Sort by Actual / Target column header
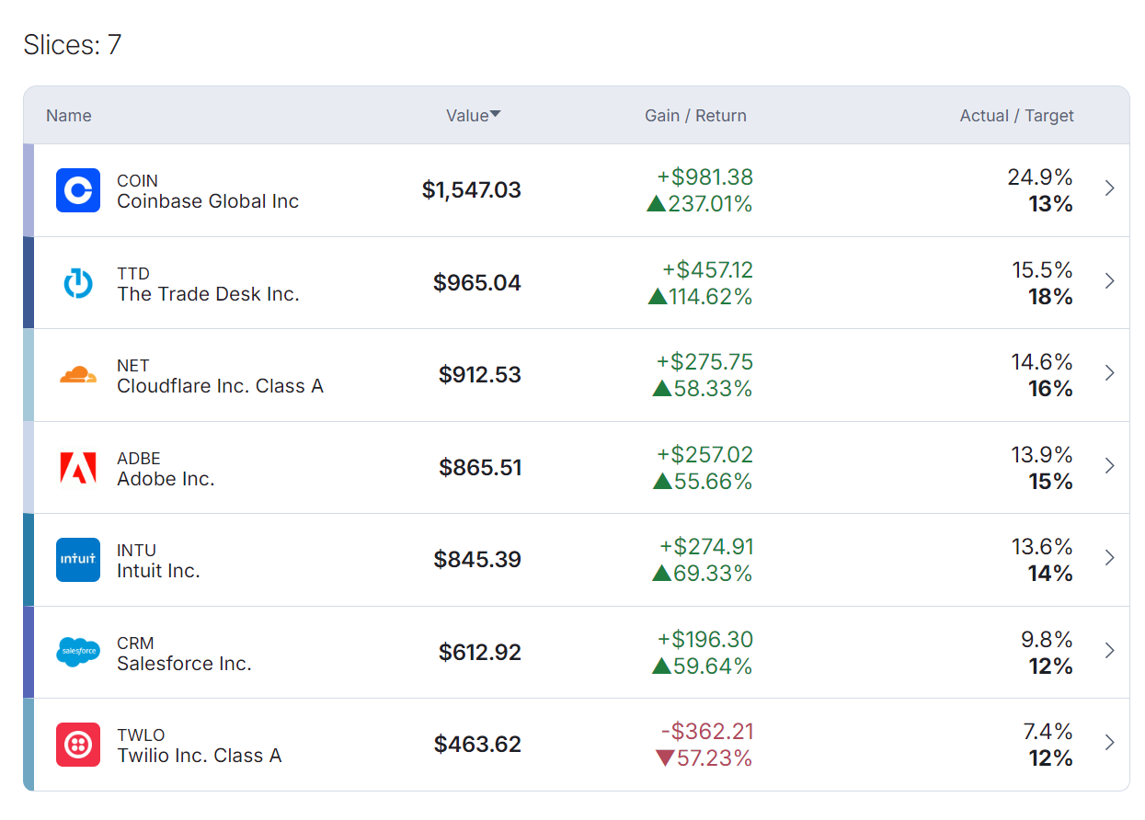 point(1017,116)
